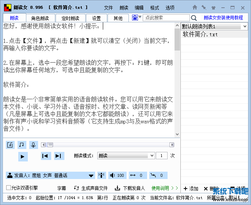Click in the 点此搜索 search field
Image resolution: width=251 pixels, height=205 pixels.
[x=166, y=18]
